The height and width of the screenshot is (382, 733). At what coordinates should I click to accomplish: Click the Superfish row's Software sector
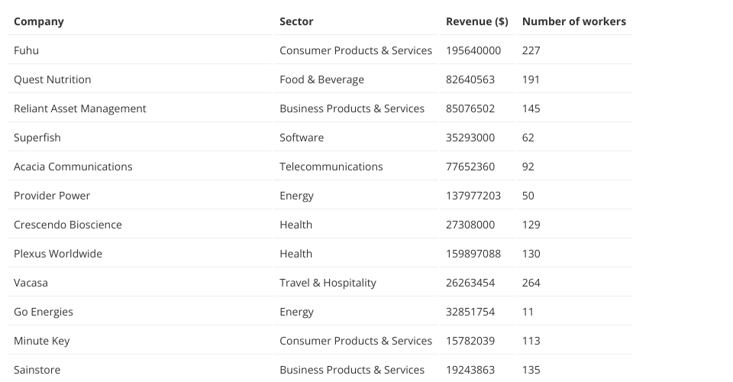(x=302, y=138)
